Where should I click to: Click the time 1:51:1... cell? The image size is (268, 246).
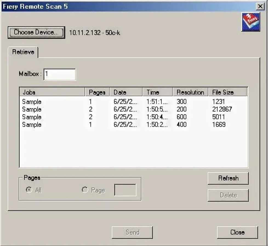(x=157, y=101)
